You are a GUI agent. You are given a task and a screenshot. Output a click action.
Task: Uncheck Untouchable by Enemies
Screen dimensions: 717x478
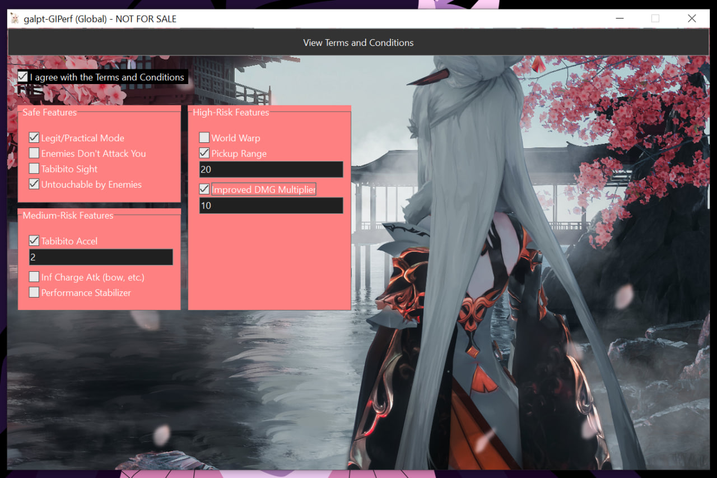pyautogui.click(x=34, y=184)
